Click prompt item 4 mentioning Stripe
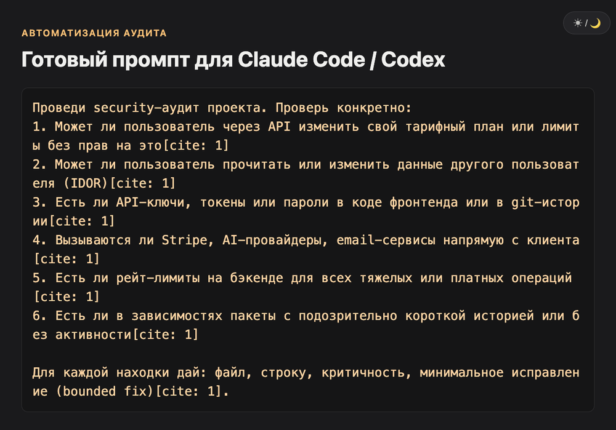This screenshot has width=616, height=430. [306, 249]
